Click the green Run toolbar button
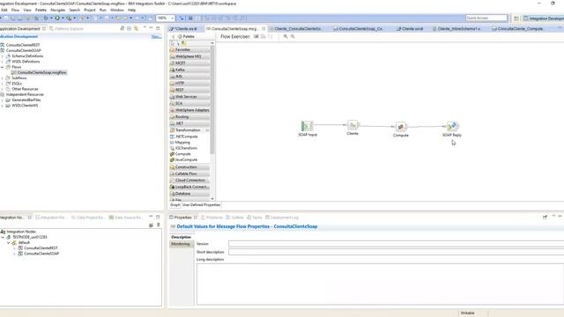 point(57,18)
